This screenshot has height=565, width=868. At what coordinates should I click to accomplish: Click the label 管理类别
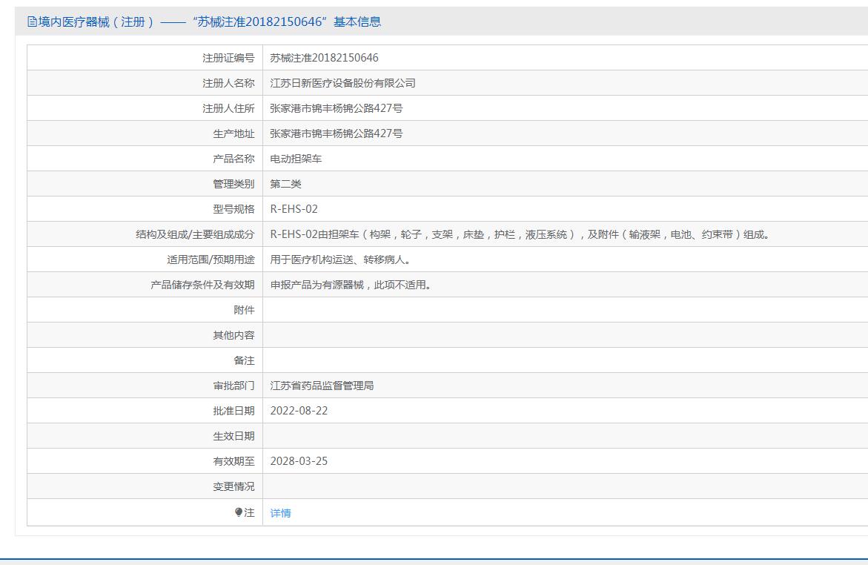(233, 184)
